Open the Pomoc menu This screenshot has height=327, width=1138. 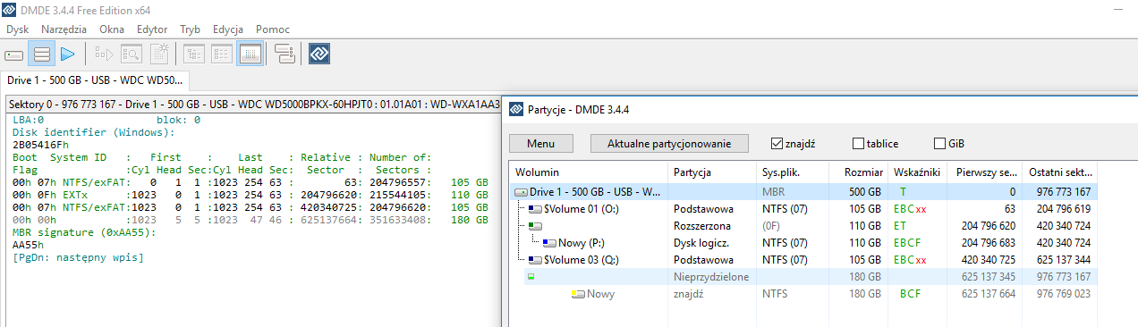click(273, 29)
